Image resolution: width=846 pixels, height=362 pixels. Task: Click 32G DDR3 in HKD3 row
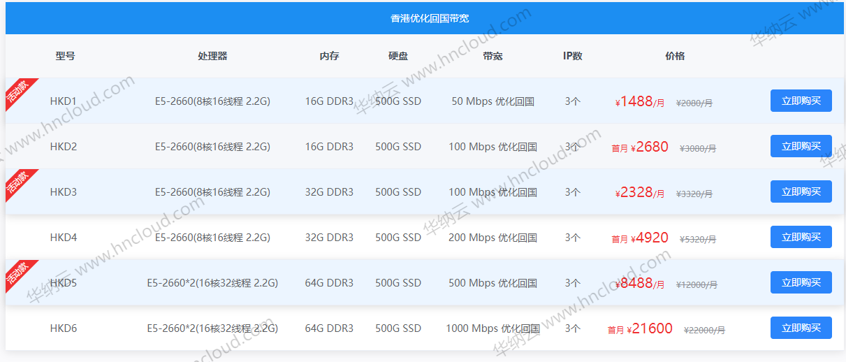click(x=329, y=192)
